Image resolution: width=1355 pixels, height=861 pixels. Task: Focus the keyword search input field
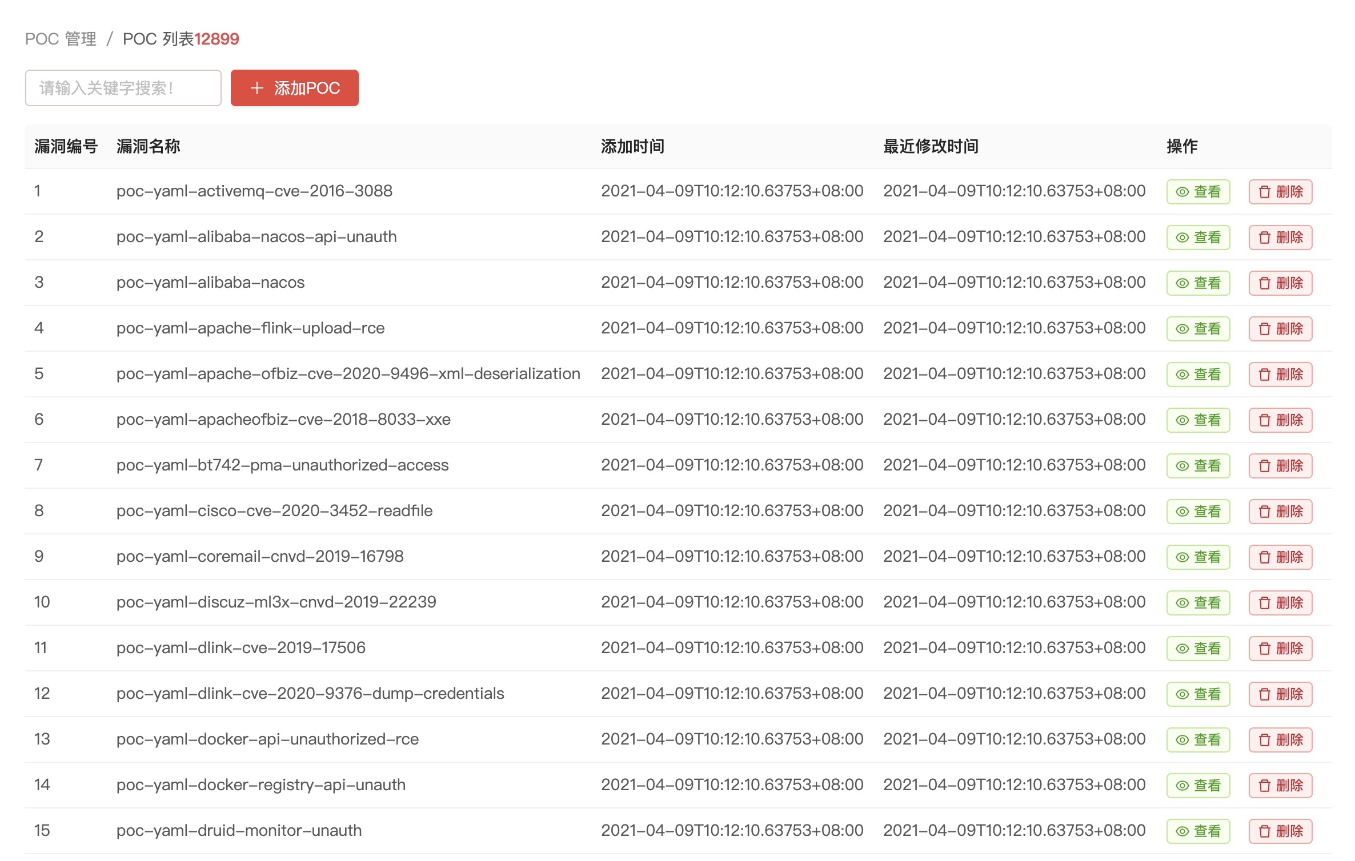(123, 88)
